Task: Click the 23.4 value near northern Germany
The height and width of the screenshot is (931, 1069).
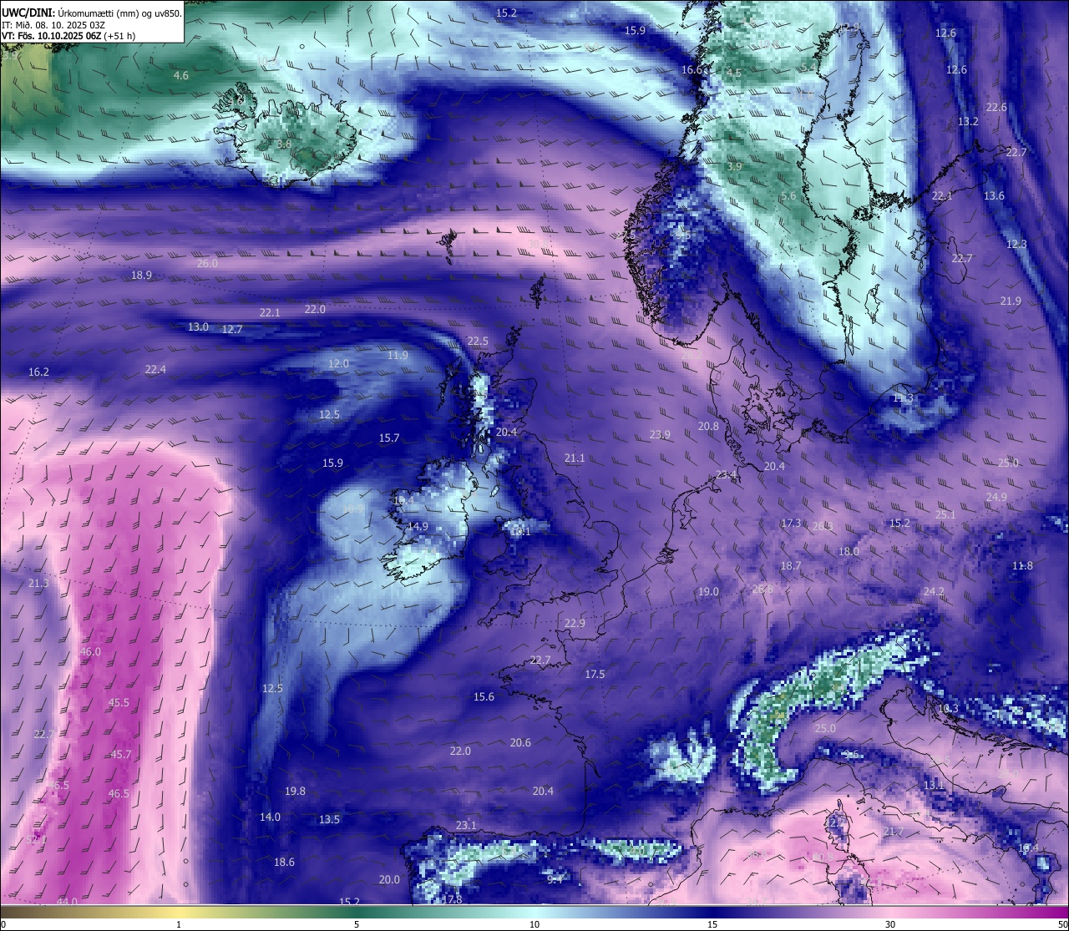Action: click(727, 474)
